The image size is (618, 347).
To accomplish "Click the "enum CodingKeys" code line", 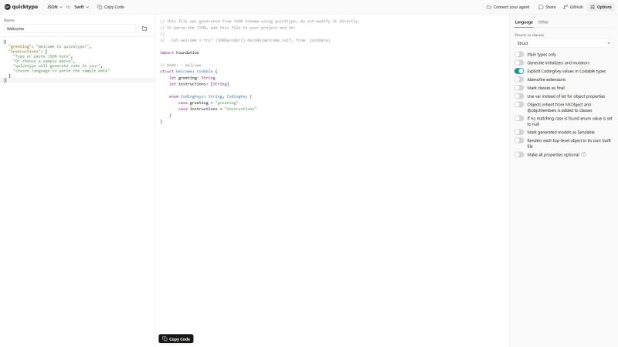I will [210, 96].
